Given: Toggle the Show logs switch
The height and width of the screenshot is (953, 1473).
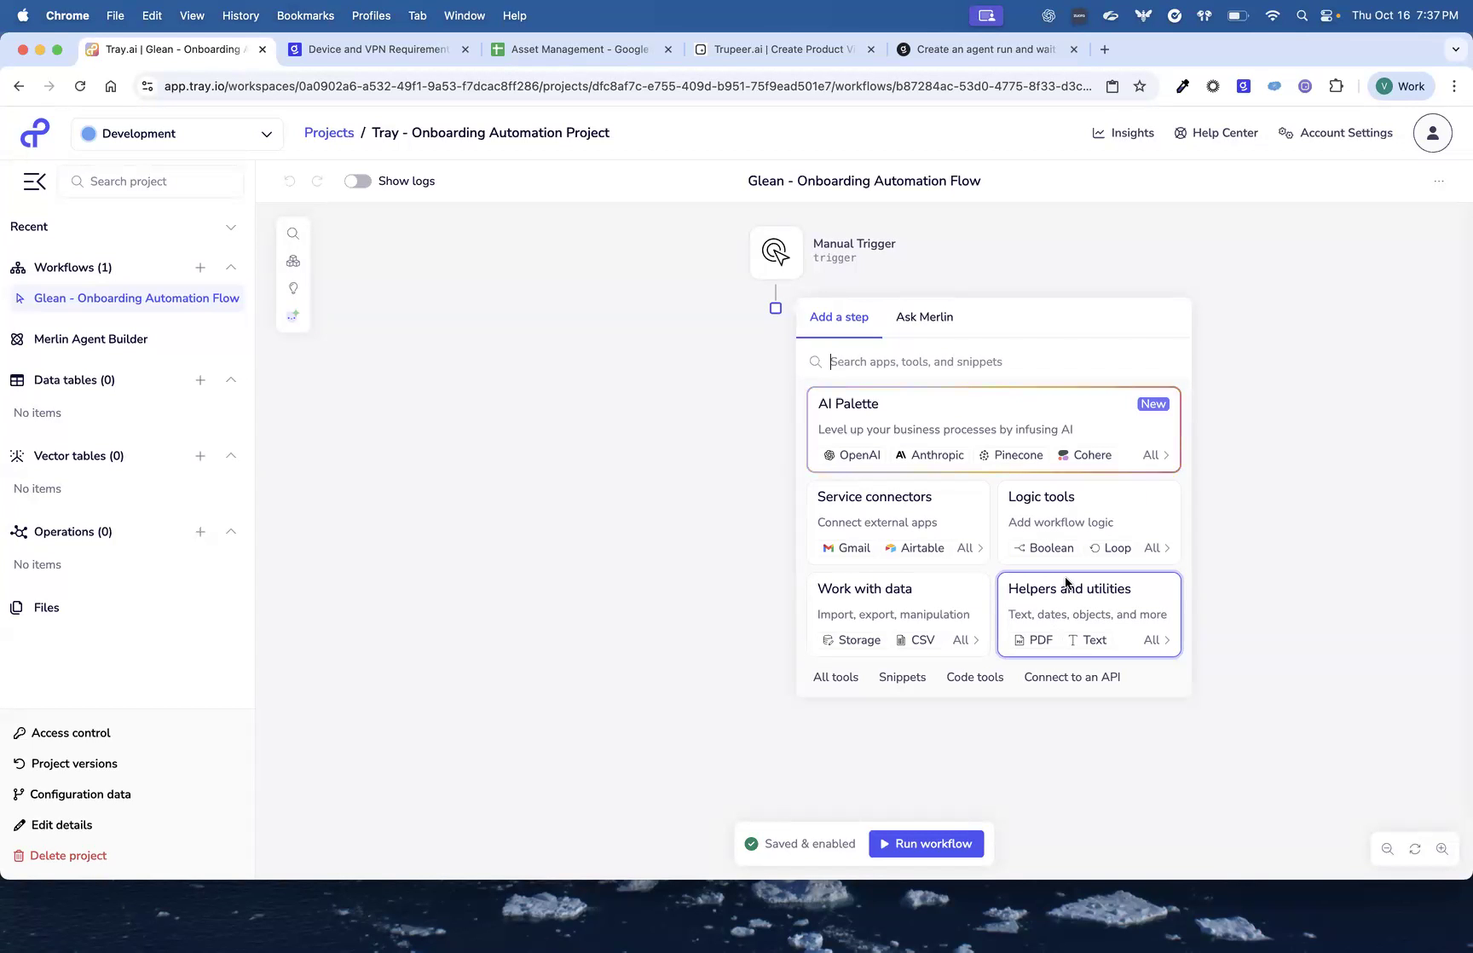Looking at the screenshot, I should click(357, 181).
